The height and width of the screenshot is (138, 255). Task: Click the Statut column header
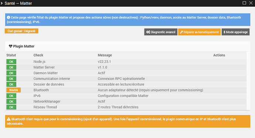point(11,55)
